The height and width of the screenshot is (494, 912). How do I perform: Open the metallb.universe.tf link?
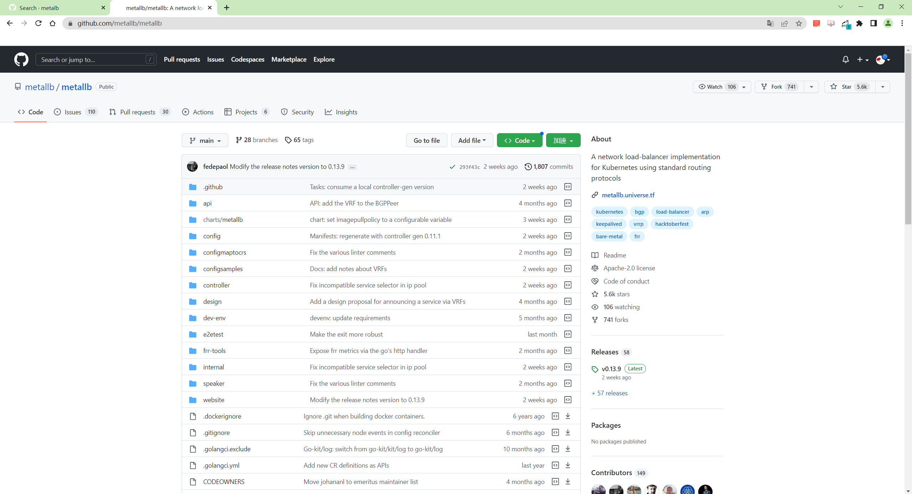[x=628, y=195]
